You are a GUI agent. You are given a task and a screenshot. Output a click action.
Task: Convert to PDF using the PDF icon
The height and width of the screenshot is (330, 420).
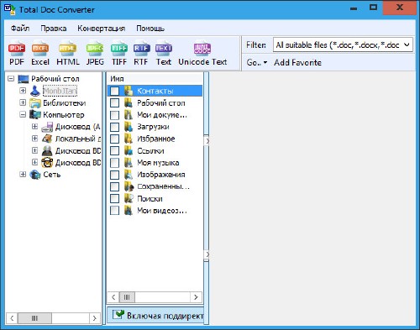pos(17,54)
